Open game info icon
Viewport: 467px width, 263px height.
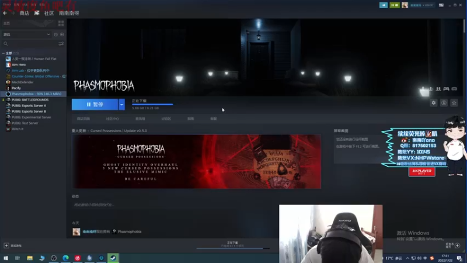click(444, 103)
